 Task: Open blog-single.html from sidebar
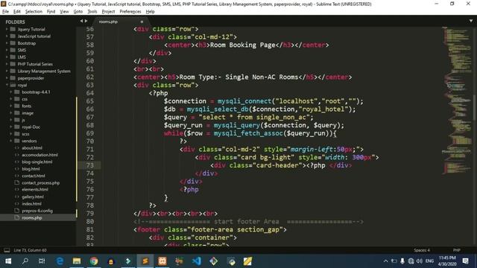tap(37, 162)
